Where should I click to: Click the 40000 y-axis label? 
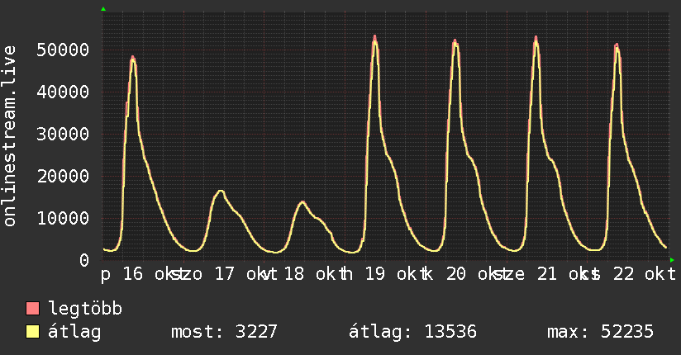pos(63,92)
